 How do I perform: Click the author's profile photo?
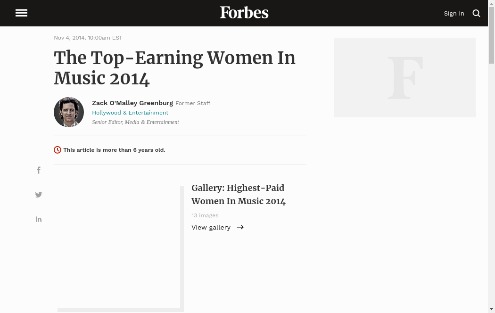point(69,112)
